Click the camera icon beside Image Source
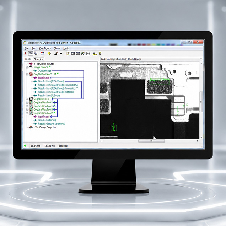 [x=31, y=66]
